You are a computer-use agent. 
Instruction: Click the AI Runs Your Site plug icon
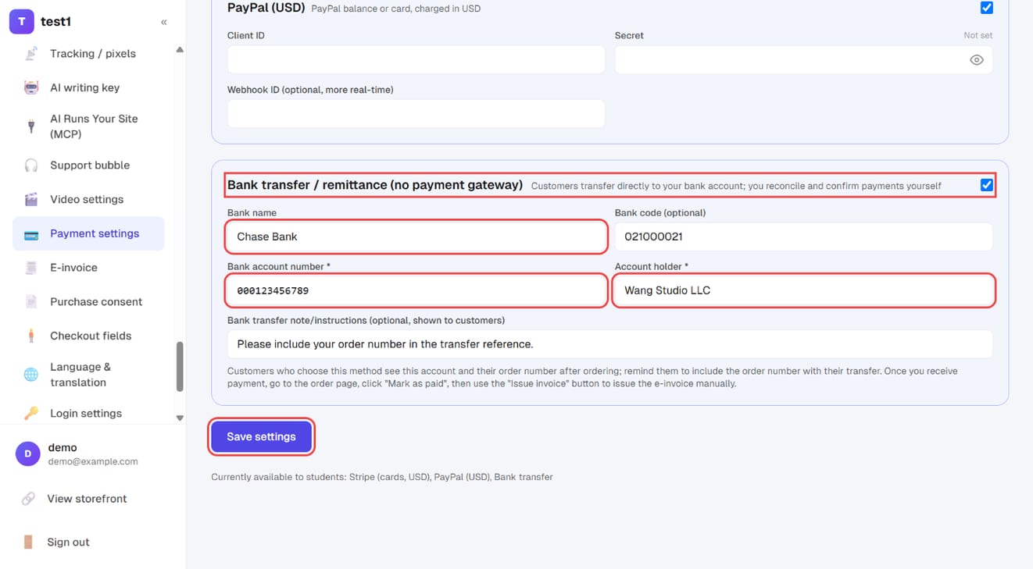[31, 126]
